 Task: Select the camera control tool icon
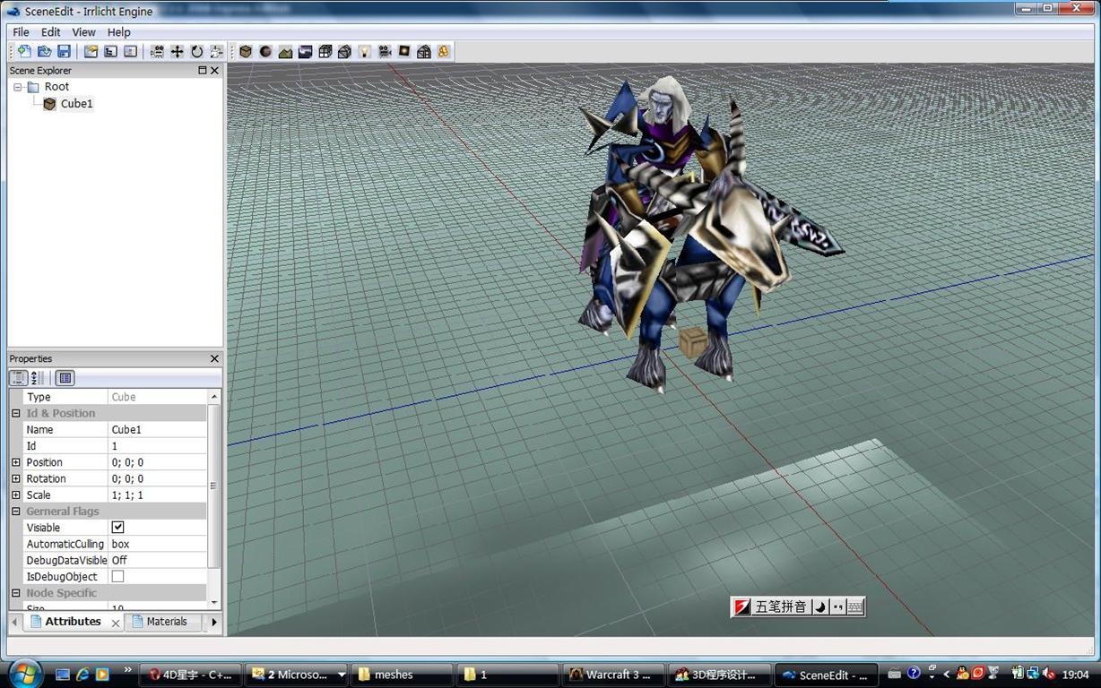click(x=158, y=52)
